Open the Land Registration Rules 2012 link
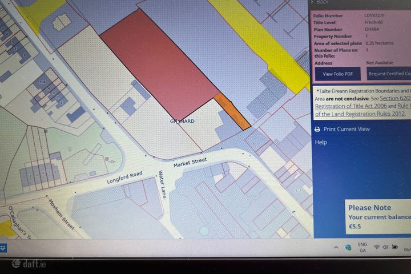Viewport: 411px width, 274px height. pos(360,114)
